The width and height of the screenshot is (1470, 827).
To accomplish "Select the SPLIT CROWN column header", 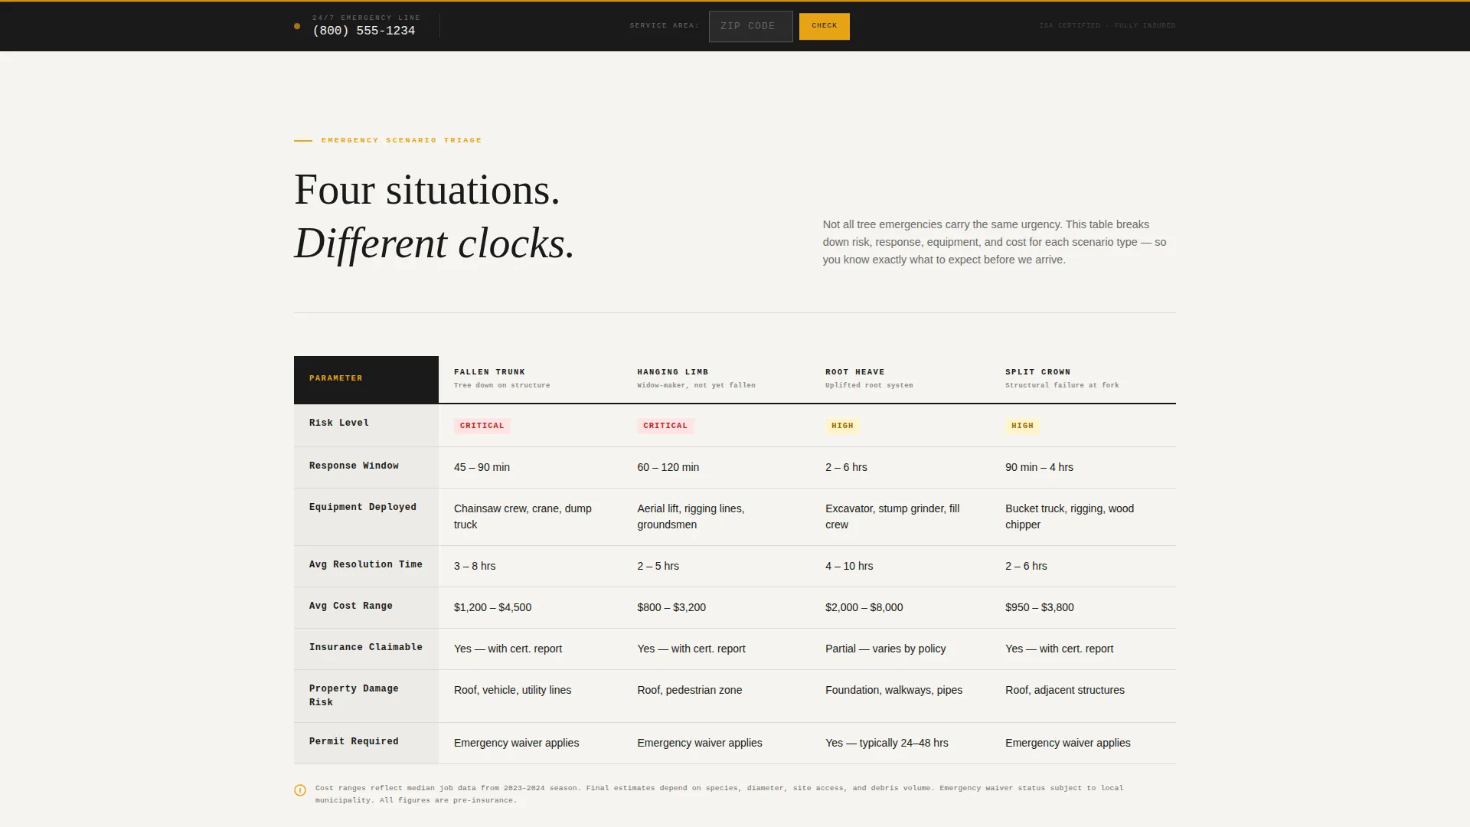I will click(x=1083, y=379).
